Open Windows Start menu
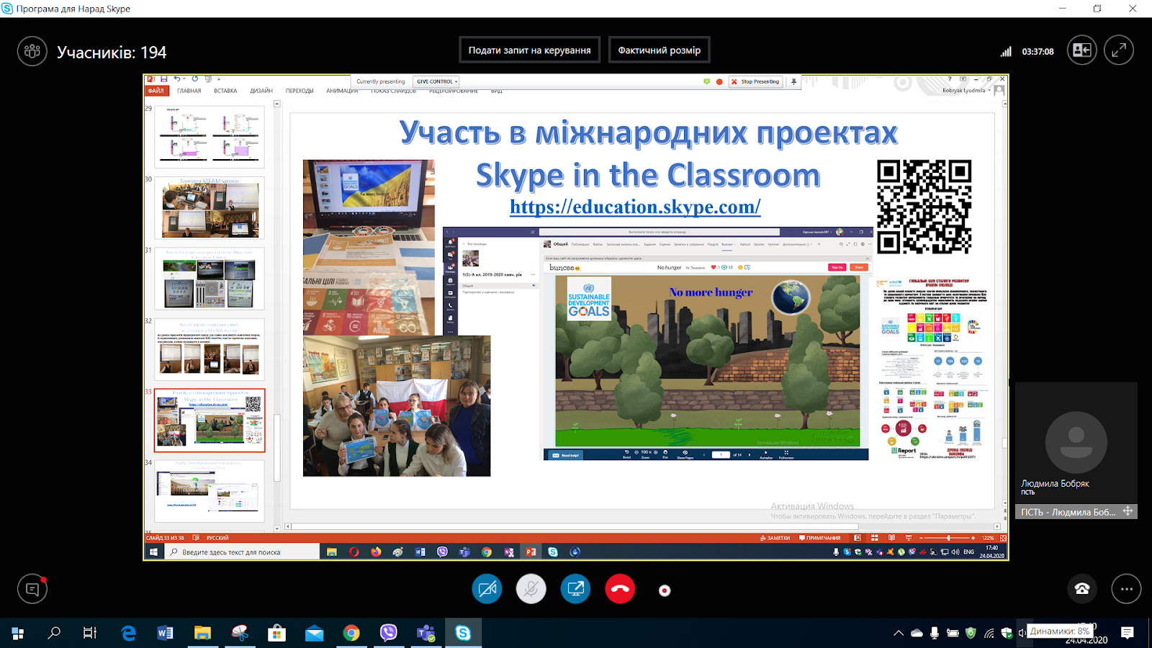 pos(18,633)
